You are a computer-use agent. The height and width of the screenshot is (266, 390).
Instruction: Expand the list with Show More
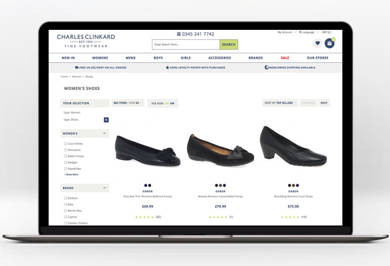tap(71, 174)
